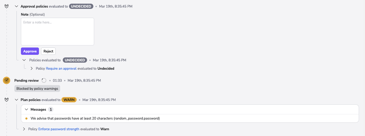Collapse the Approval policies section
Viewport: 365px width, 136px height.
point(16,6)
